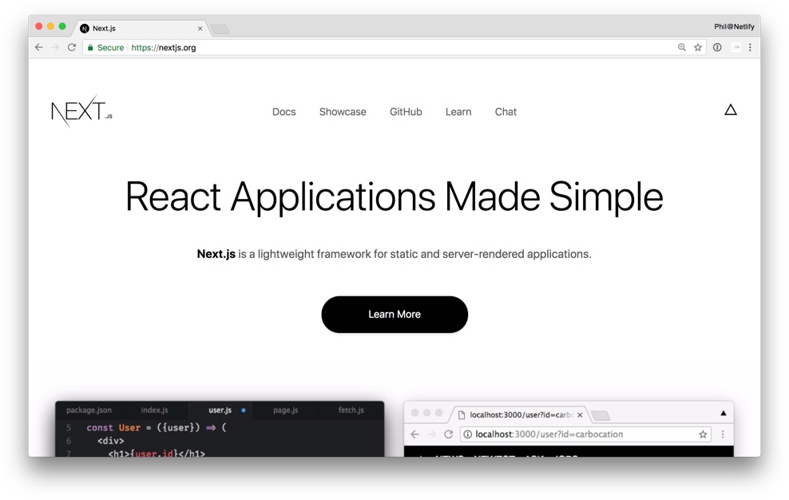789x500 pixels.
Task: Select the Zeit triangle icon in the navbar
Action: click(731, 110)
